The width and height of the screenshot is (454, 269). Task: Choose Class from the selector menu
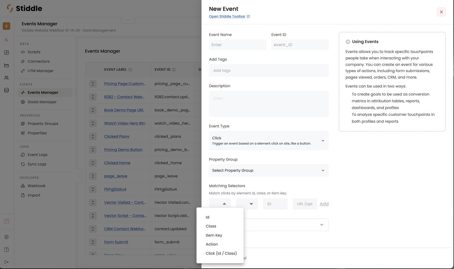coord(220,226)
